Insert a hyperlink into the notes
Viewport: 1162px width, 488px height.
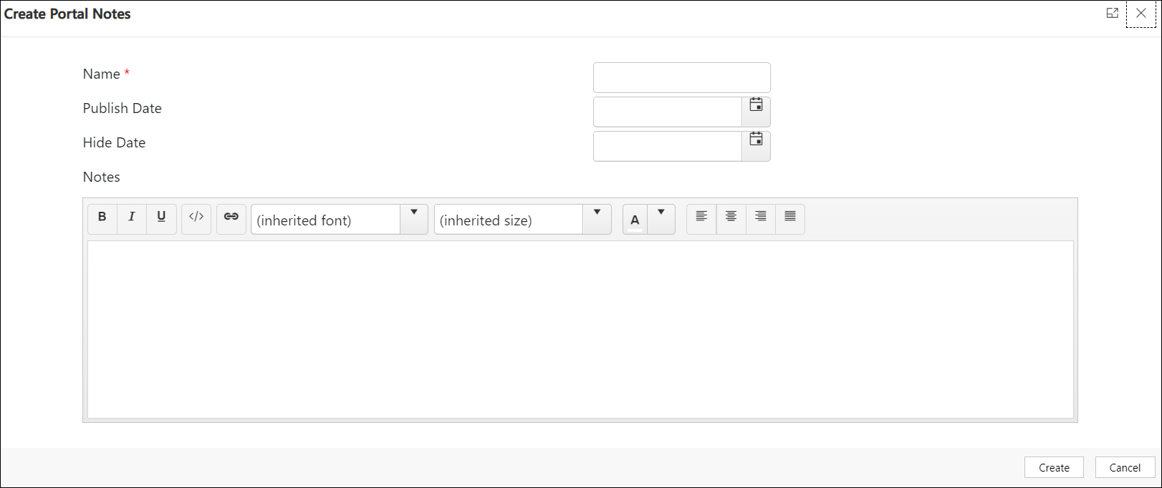[x=231, y=218]
